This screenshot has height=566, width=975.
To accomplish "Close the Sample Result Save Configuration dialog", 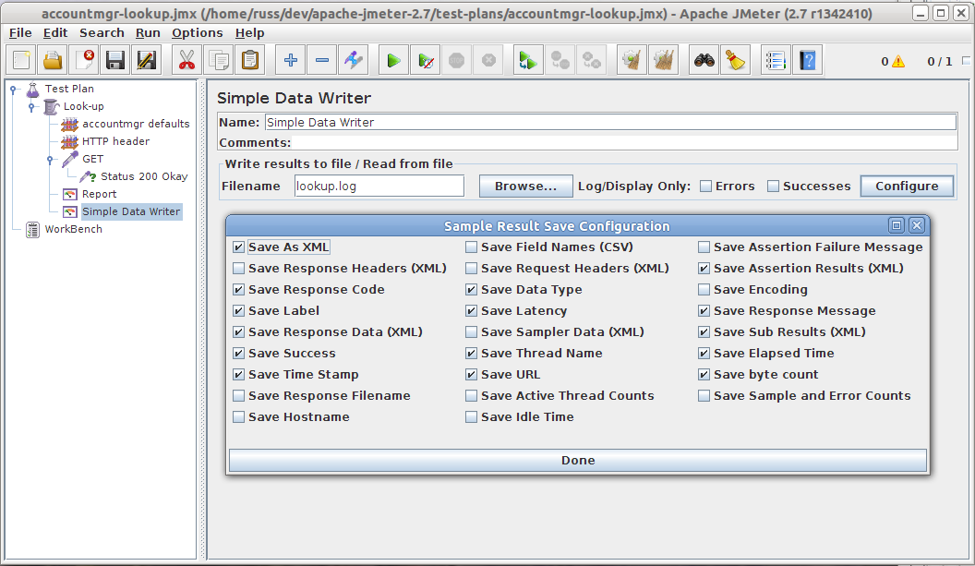I will point(917,225).
